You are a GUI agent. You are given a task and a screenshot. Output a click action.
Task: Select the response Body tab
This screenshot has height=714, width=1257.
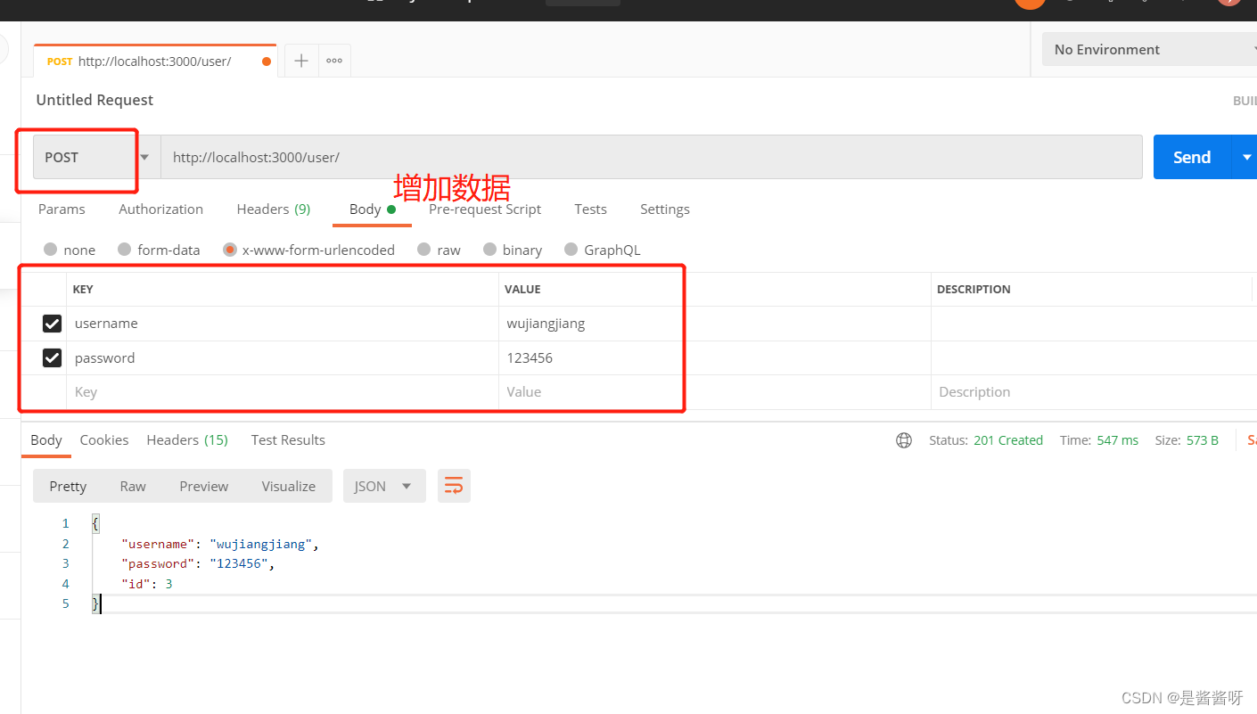[x=46, y=440]
